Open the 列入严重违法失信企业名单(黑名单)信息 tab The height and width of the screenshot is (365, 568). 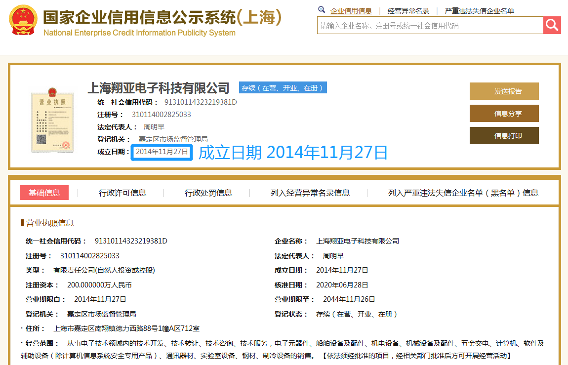(x=463, y=193)
